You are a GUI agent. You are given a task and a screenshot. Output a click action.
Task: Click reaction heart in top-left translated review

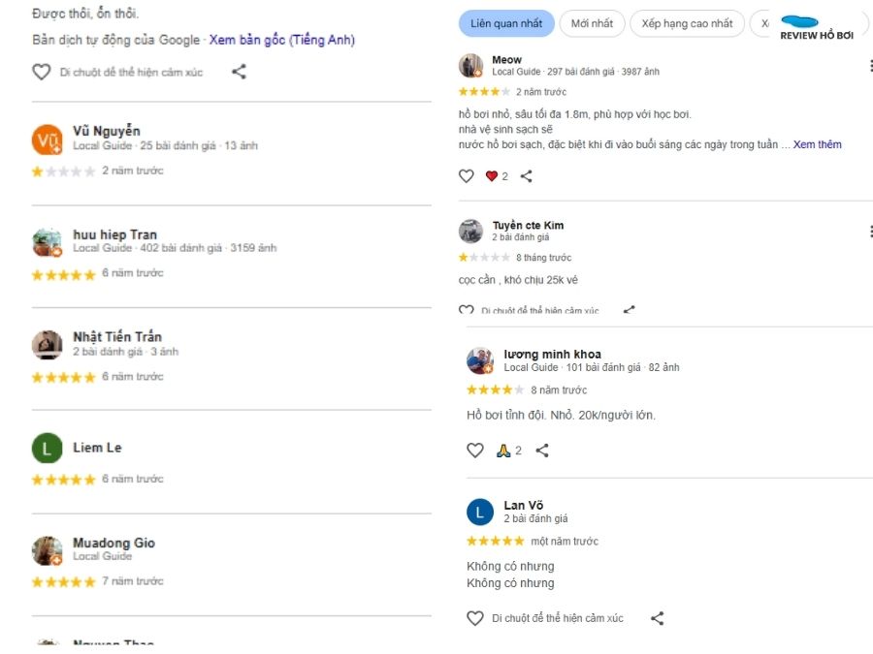point(41,72)
